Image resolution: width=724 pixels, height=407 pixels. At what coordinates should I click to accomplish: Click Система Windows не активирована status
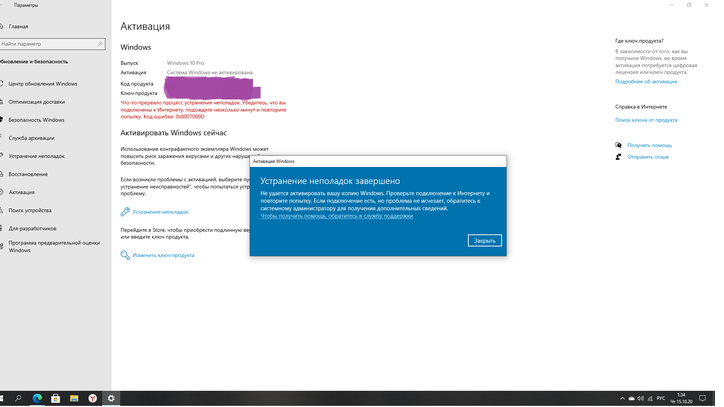click(x=210, y=72)
